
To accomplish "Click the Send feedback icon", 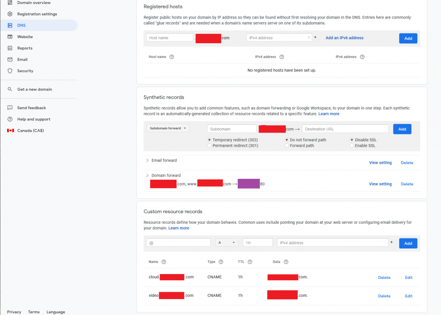I will pos(10,108).
